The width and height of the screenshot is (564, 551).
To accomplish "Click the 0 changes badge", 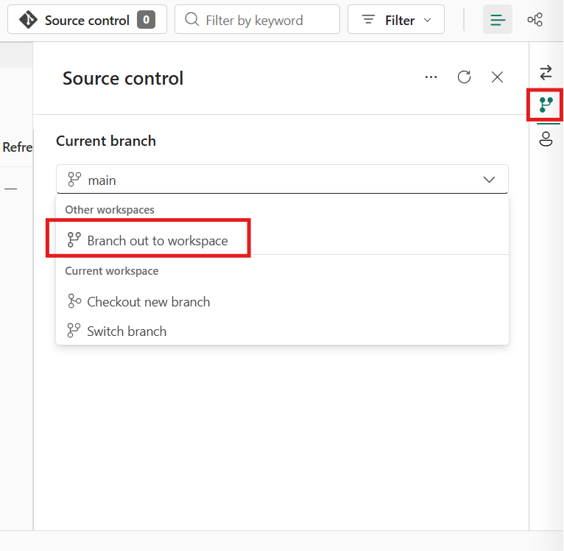I will click(x=146, y=19).
